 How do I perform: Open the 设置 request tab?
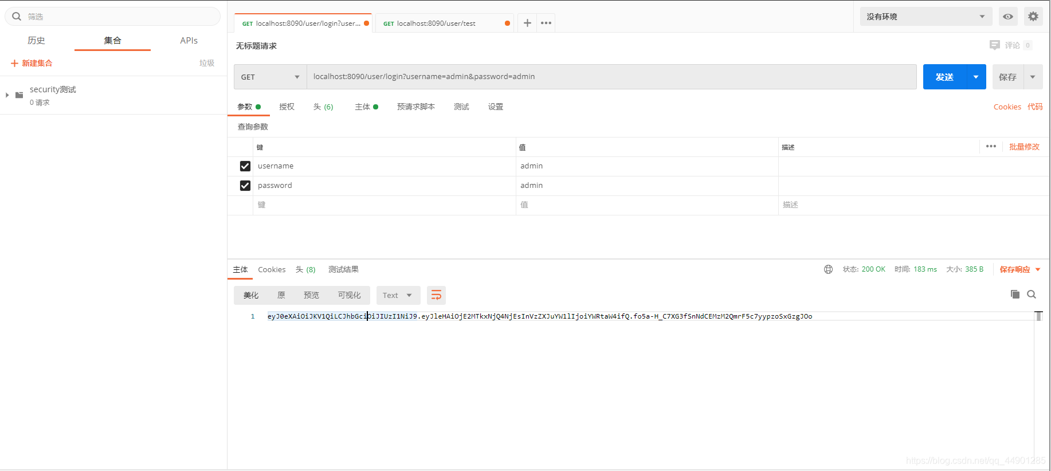[x=496, y=107]
